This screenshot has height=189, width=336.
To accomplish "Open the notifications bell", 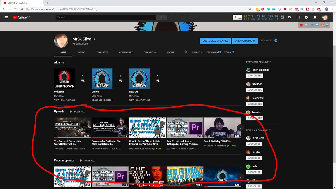I will click(x=315, y=17).
